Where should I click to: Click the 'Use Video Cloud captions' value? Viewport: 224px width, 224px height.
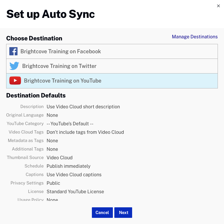point(74,175)
